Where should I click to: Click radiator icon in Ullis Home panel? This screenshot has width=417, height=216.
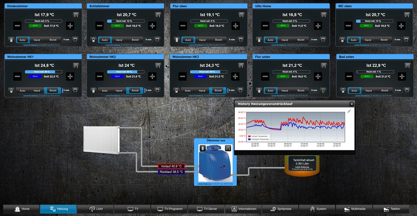coord(324,15)
